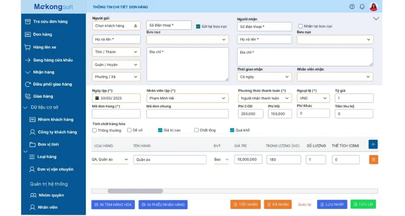Collapse the form with the top-right chevron
The height and width of the screenshot is (216, 405).
click(376, 18)
